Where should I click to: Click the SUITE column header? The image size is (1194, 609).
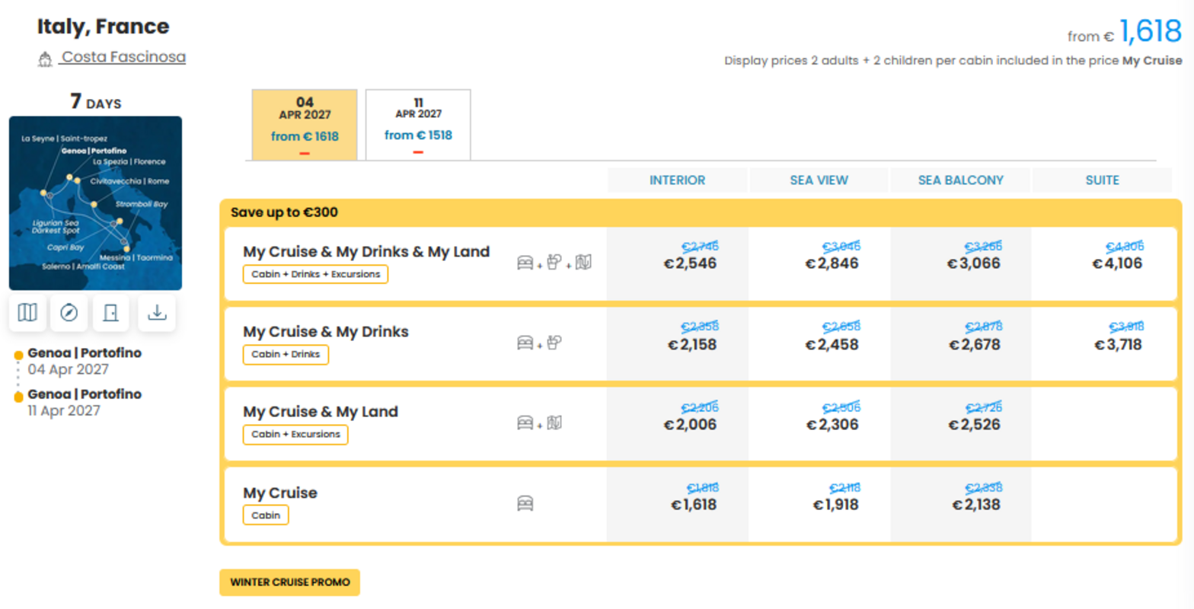tap(1102, 180)
